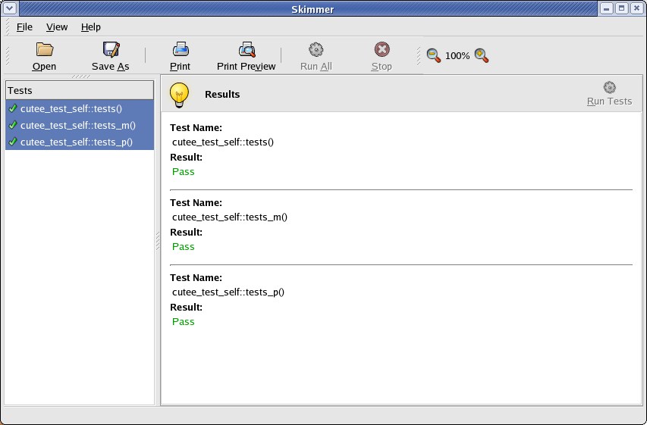Click the 100% zoom level text

tap(457, 55)
